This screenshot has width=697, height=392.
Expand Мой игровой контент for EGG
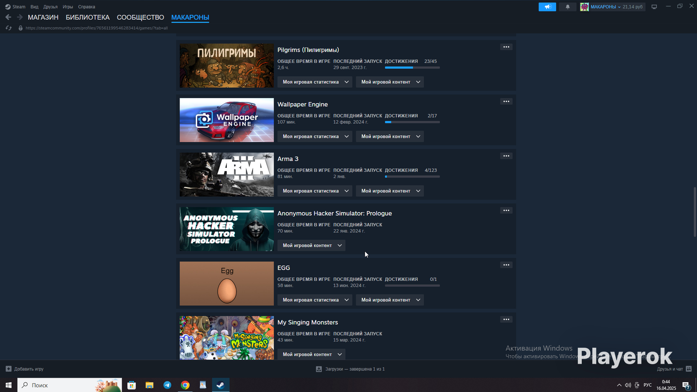[x=390, y=300]
